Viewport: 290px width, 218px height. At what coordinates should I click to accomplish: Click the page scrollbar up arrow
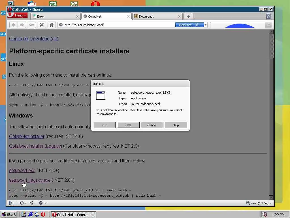pyautogui.click(x=271, y=32)
